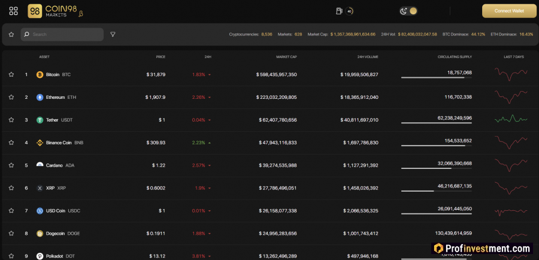
Task: Click Ethereum price $ 1,907.9
Action: (x=155, y=97)
